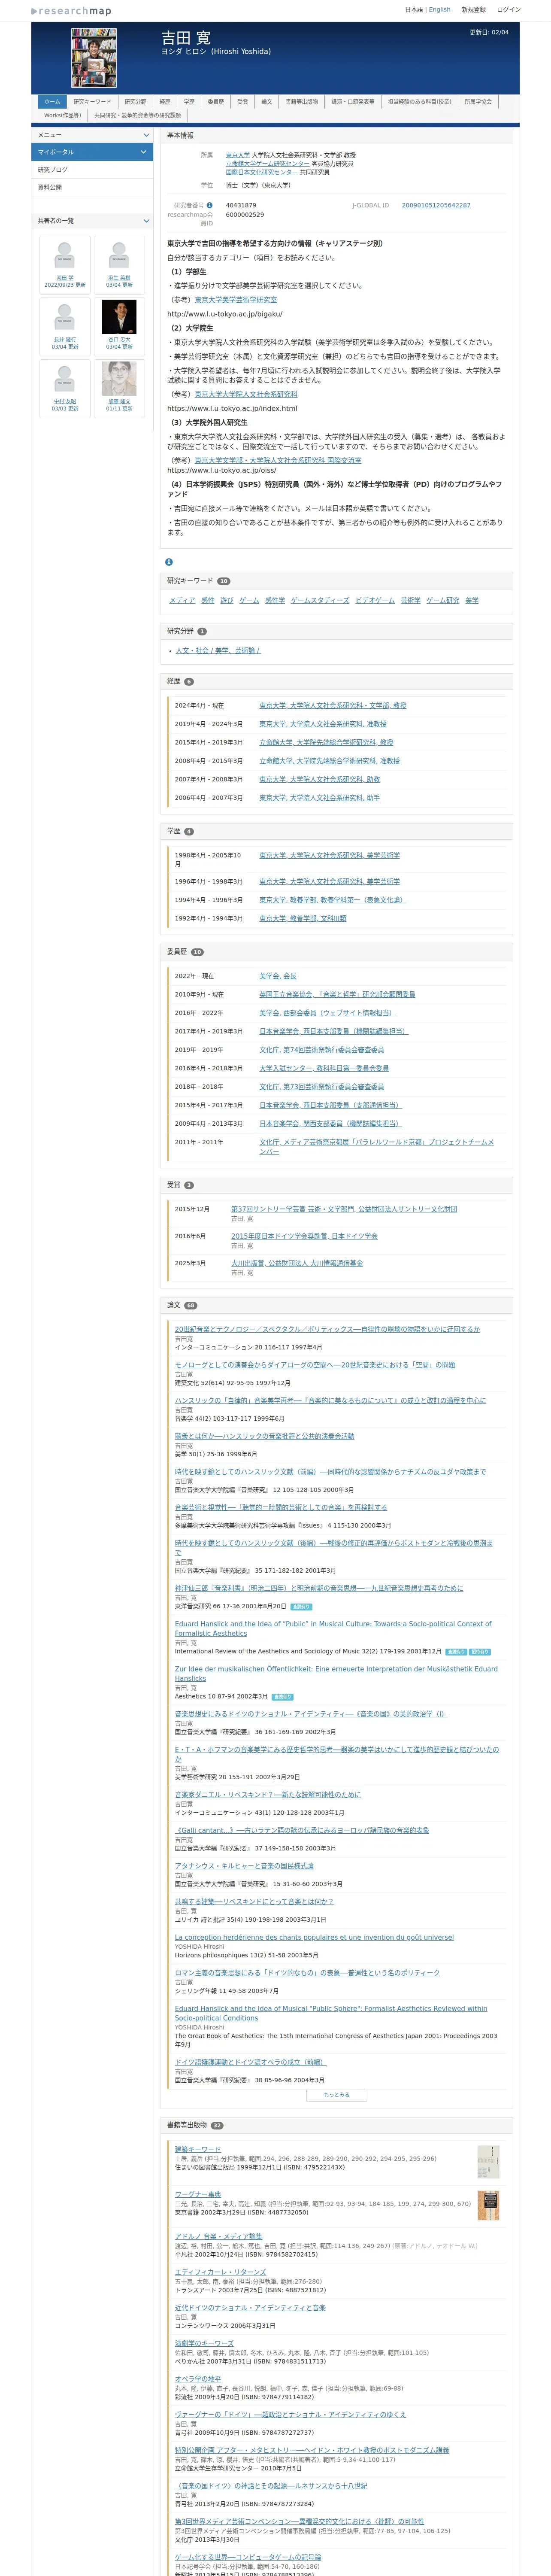Open Hiroshi Yoshida's profile photo
This screenshot has height=2576, width=551.
click(94, 58)
